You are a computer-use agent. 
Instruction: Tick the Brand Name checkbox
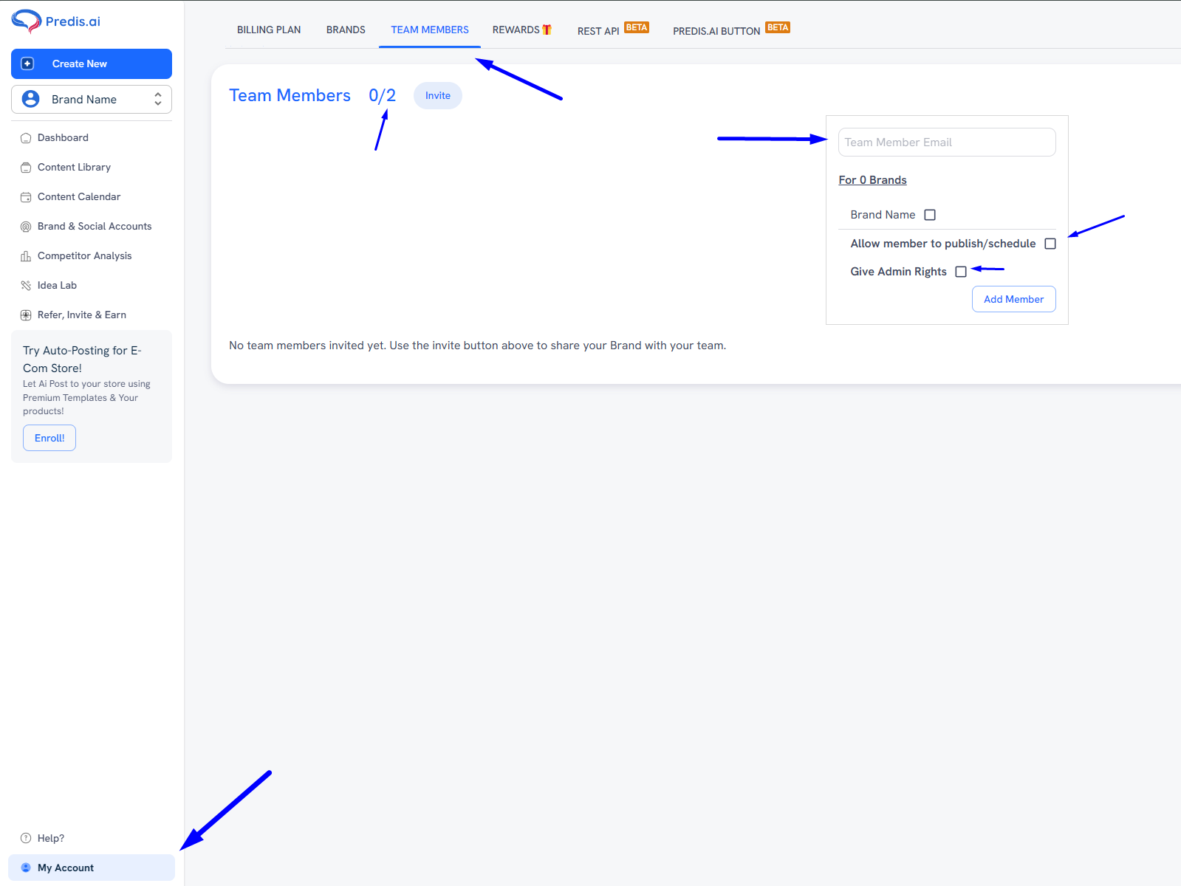[x=930, y=215]
